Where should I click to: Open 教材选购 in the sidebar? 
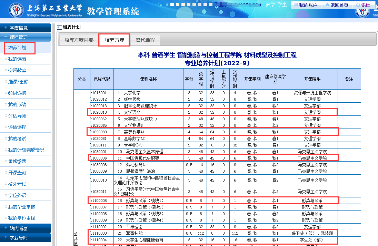(17, 93)
